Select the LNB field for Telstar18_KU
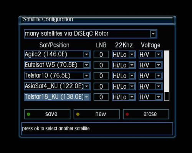This screenshot has width=192, height=153. (101, 97)
